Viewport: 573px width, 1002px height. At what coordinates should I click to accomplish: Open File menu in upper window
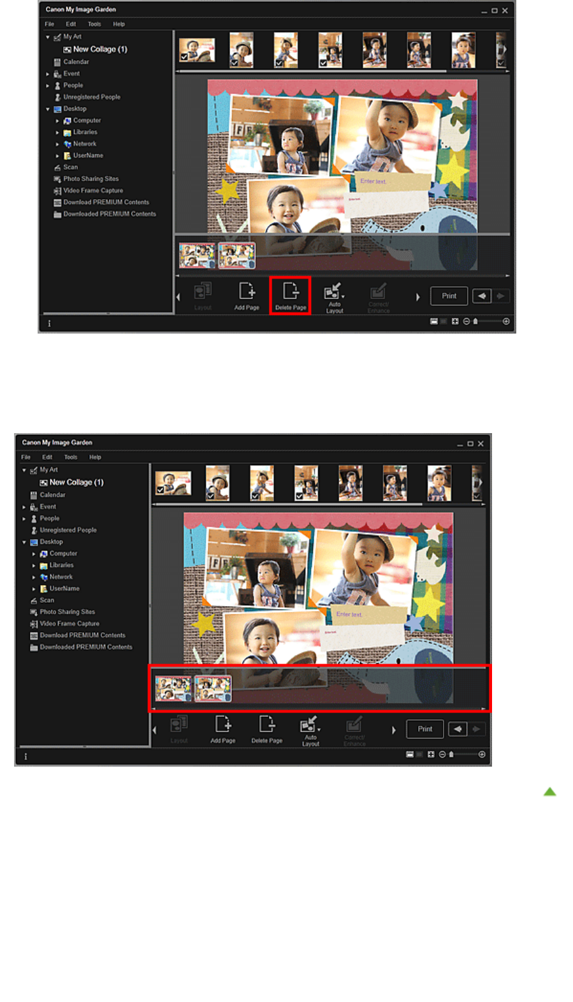pyautogui.click(x=49, y=24)
